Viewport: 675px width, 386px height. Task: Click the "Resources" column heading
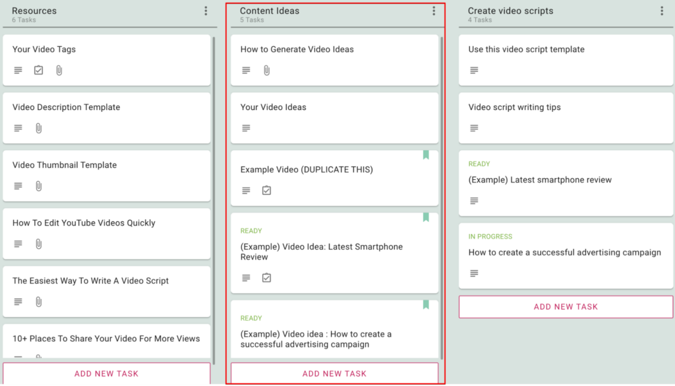pyautogui.click(x=34, y=11)
